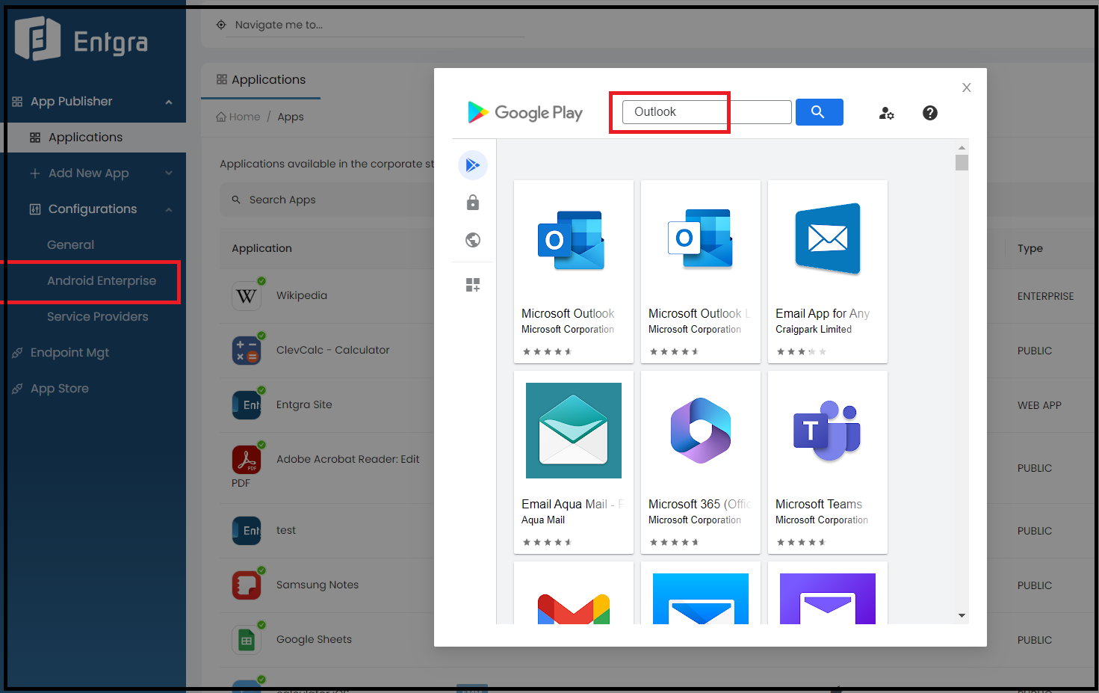Image resolution: width=1099 pixels, height=693 pixels.
Task: Click the Home breadcrumb icon
Action: coord(221,117)
